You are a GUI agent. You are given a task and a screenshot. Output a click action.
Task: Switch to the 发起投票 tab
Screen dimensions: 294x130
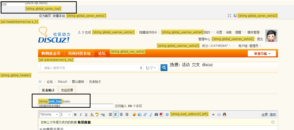[x=67, y=90]
